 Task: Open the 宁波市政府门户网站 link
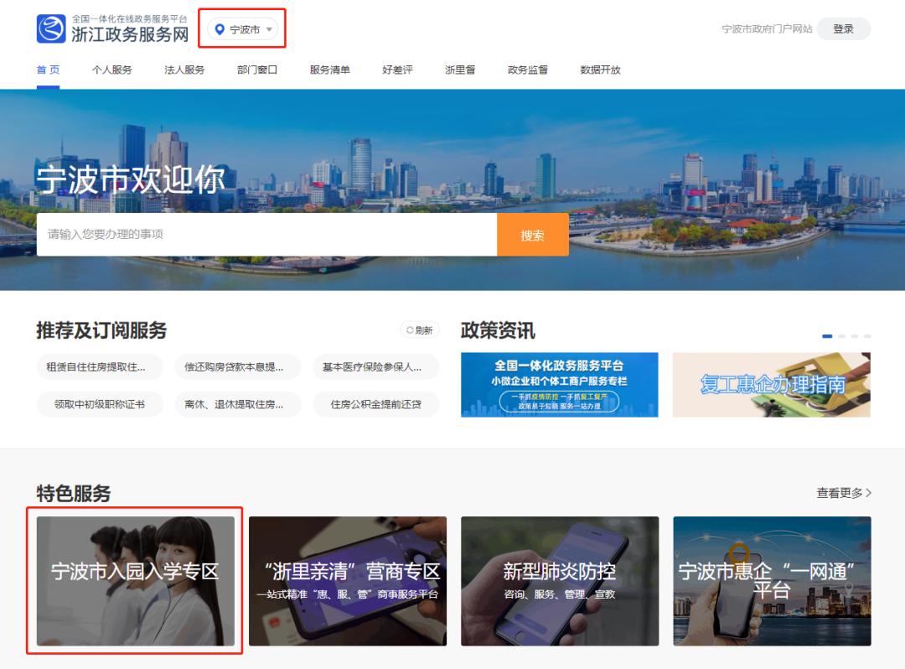click(766, 28)
